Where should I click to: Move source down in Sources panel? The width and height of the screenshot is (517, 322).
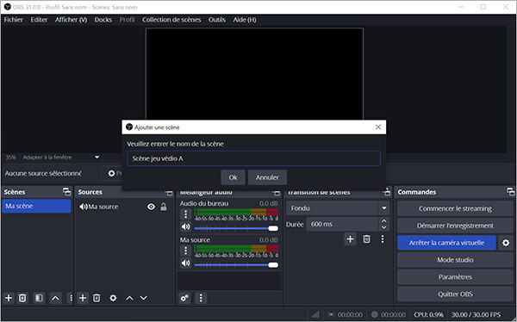[143, 298]
